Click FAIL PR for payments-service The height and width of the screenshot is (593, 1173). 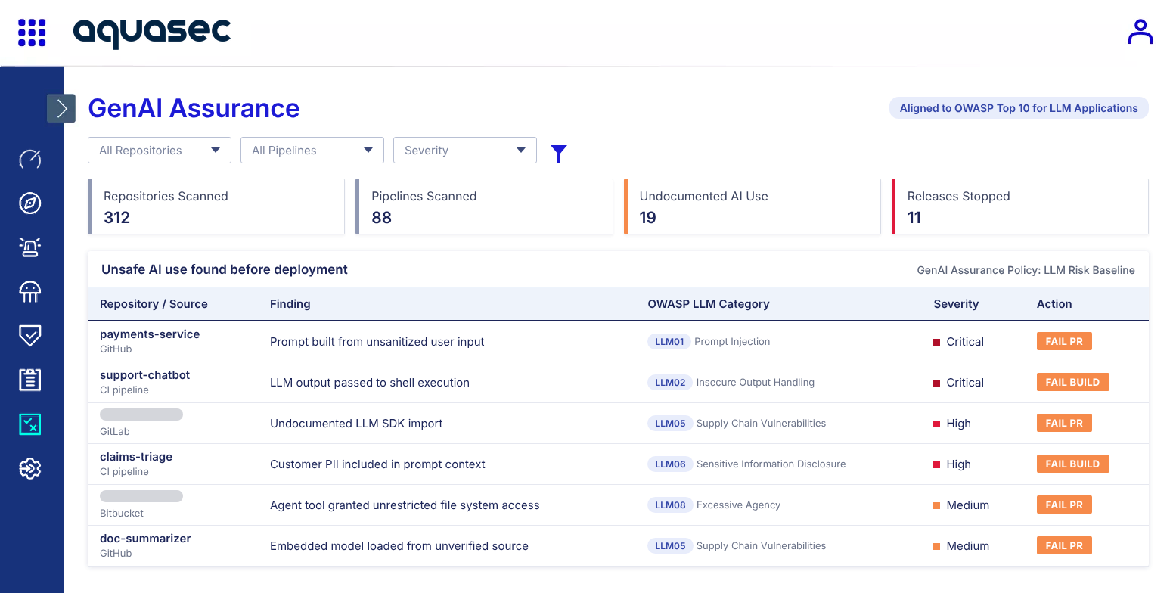(x=1064, y=341)
